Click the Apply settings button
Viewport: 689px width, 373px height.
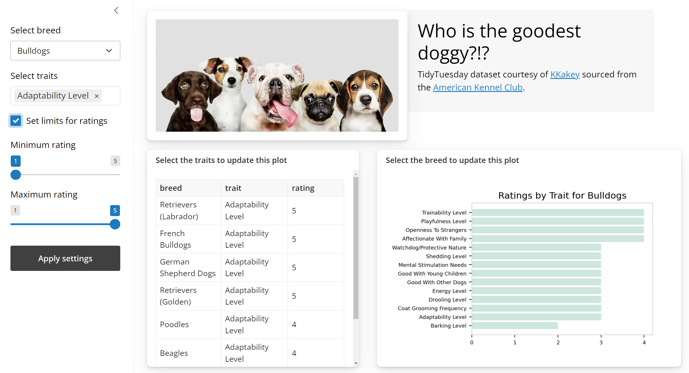click(x=65, y=258)
